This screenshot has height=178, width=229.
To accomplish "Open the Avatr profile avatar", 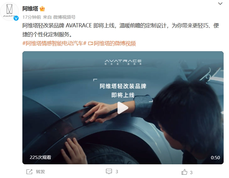I will 9,11.
